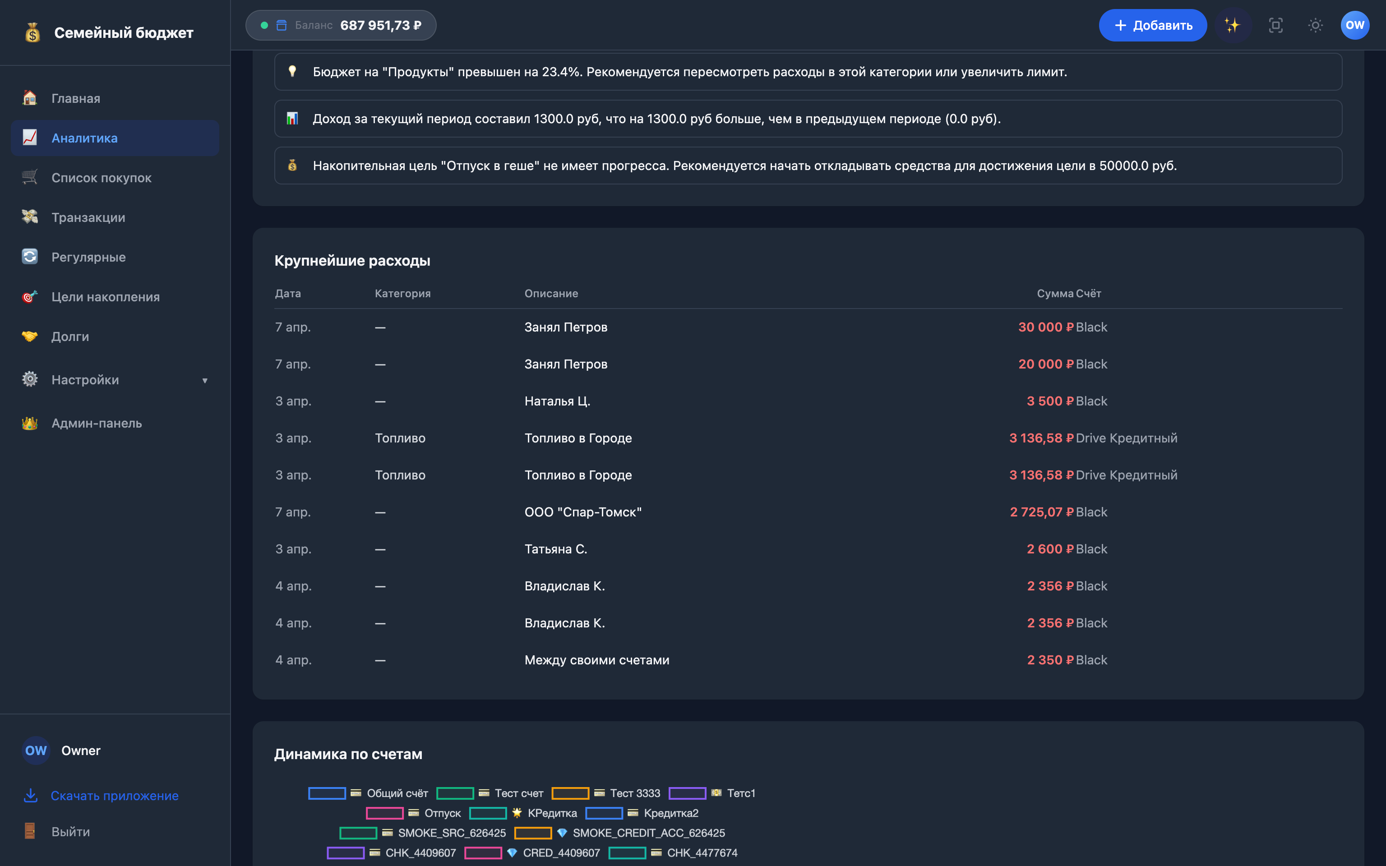Click the Динамика по счетам heading
Viewport: 1386px width, 866px height.
tap(348, 754)
